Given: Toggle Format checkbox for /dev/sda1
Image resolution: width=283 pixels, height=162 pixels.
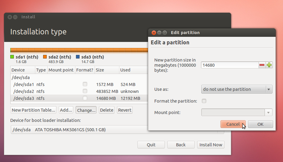Looking at the screenshot, I should tap(85, 84).
